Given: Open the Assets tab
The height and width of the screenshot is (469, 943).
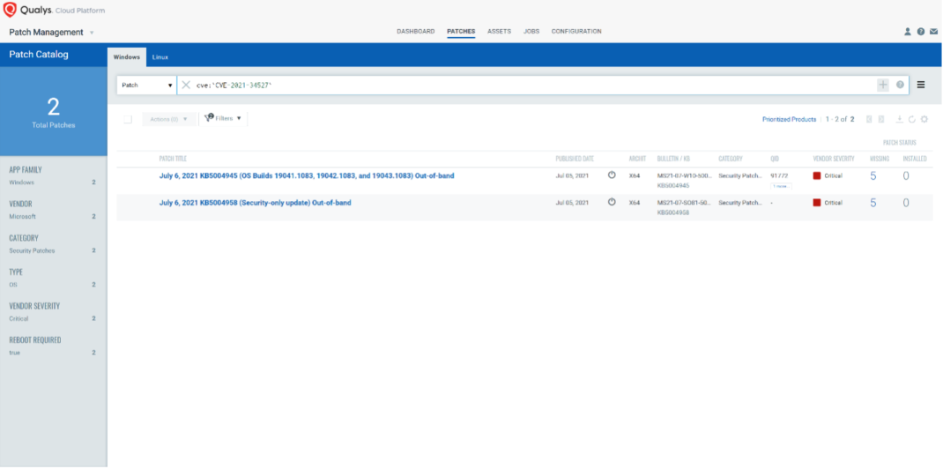Looking at the screenshot, I should pyautogui.click(x=499, y=31).
